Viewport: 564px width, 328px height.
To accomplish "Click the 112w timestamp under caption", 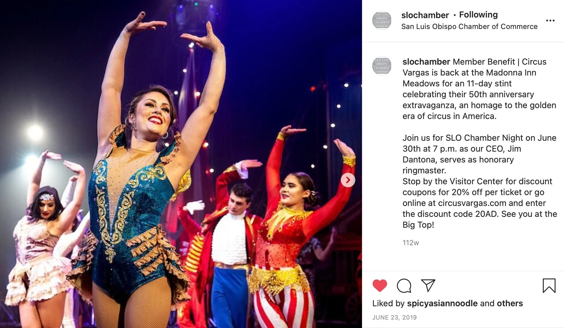I will coord(411,243).
